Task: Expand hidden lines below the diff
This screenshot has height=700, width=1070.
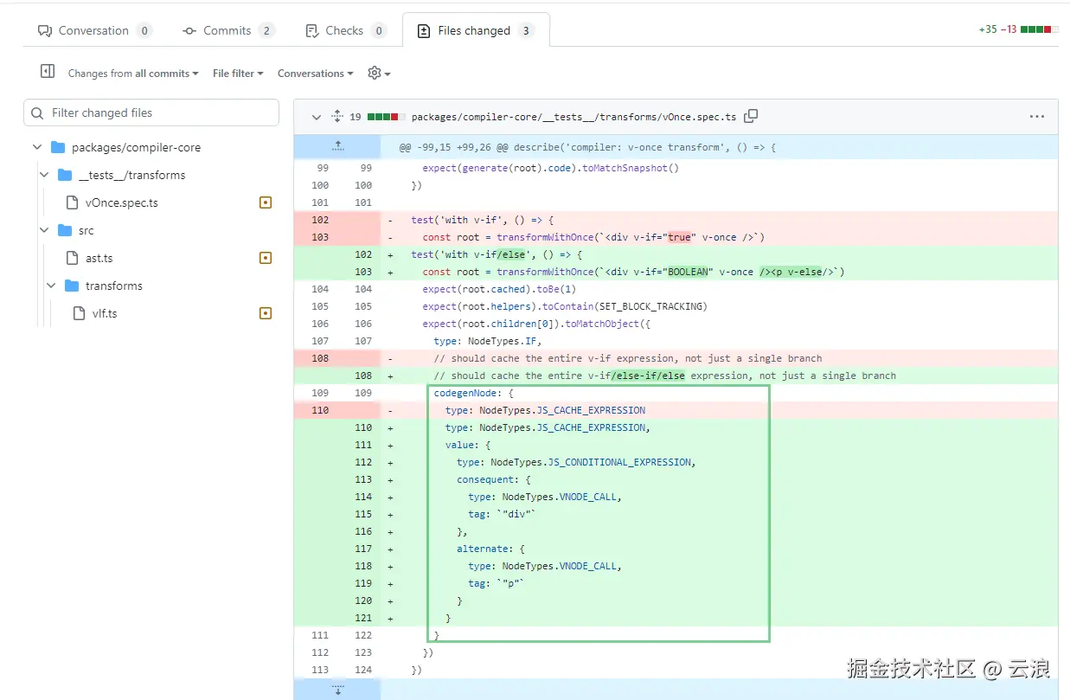Action: click(x=338, y=690)
